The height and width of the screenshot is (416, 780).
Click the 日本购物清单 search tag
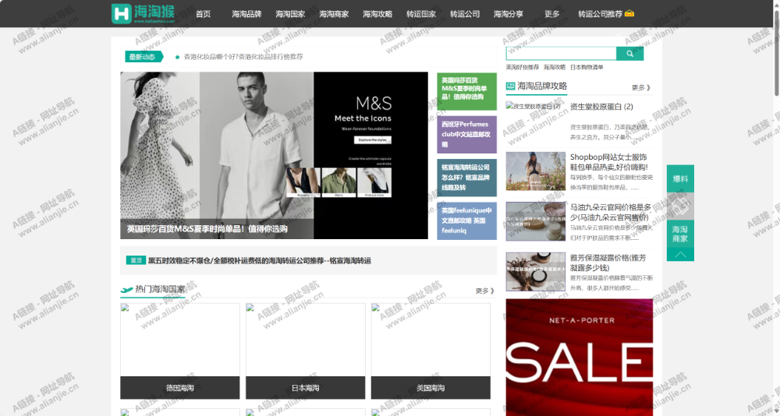[587, 67]
